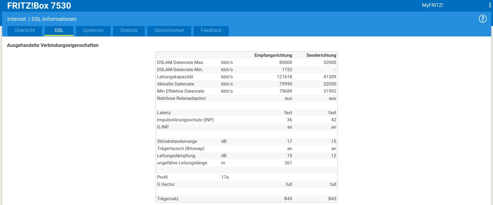Click the receive capacity value 121618

click(x=284, y=77)
